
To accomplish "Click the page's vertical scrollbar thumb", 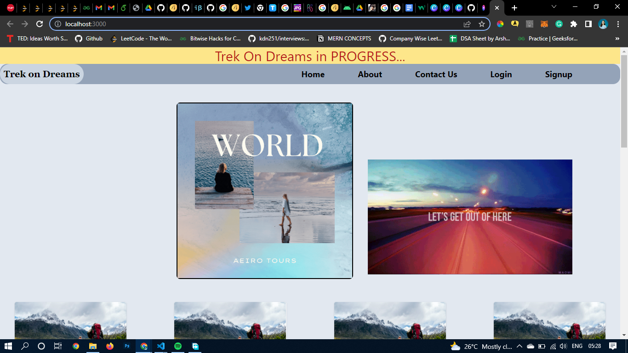I will 624,101.
